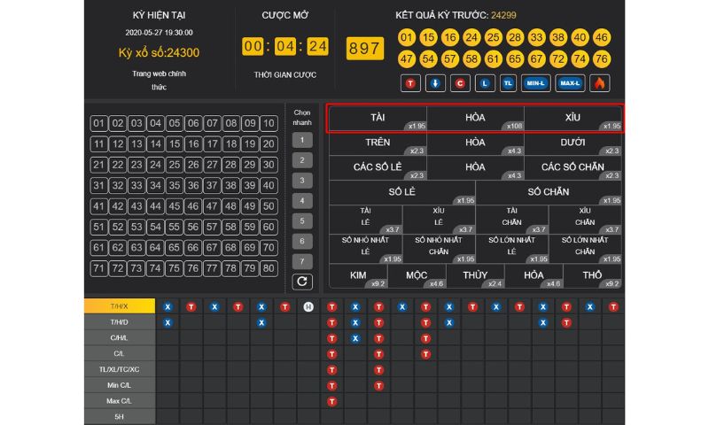Viewport: 709px width, 425px height.
Task: Bet on XỈU x1.95
Action: [x=573, y=119]
